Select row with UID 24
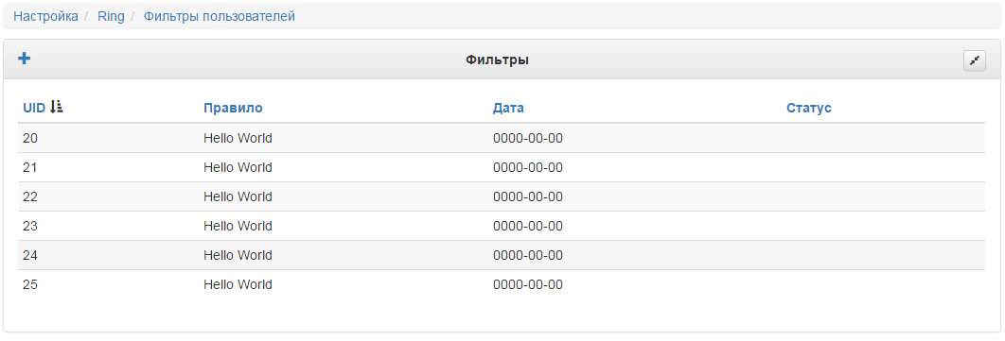 click(x=502, y=255)
